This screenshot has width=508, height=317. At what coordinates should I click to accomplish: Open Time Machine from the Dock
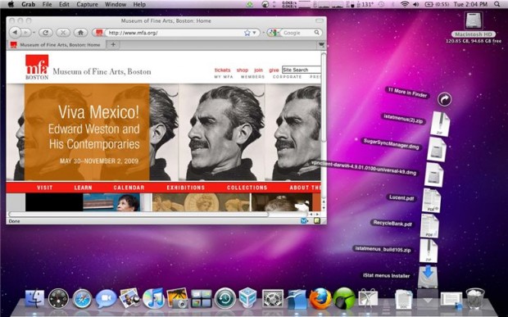[x=225, y=298]
